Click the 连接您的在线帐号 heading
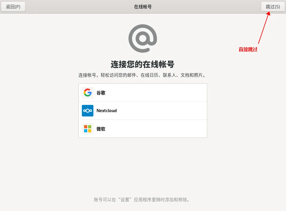The image size is (286, 211). [x=143, y=65]
